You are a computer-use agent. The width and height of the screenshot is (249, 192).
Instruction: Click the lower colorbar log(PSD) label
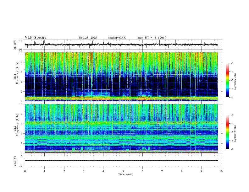(x=235, y=133)
